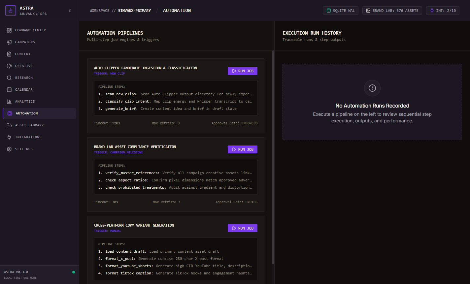Screen dimensions: 470x284
Task: Open the Research magnifier icon
Action: (x=9, y=78)
